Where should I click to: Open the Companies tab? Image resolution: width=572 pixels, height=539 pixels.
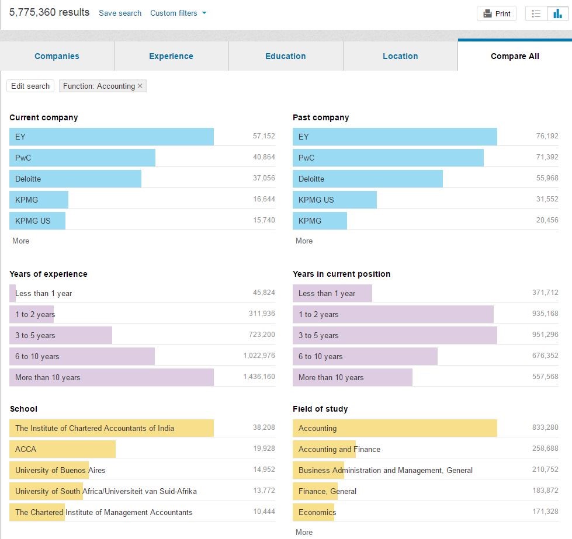(57, 56)
